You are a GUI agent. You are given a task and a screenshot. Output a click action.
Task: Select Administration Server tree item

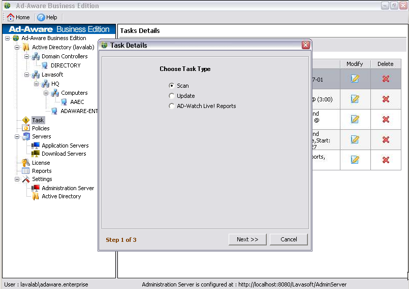(x=68, y=188)
